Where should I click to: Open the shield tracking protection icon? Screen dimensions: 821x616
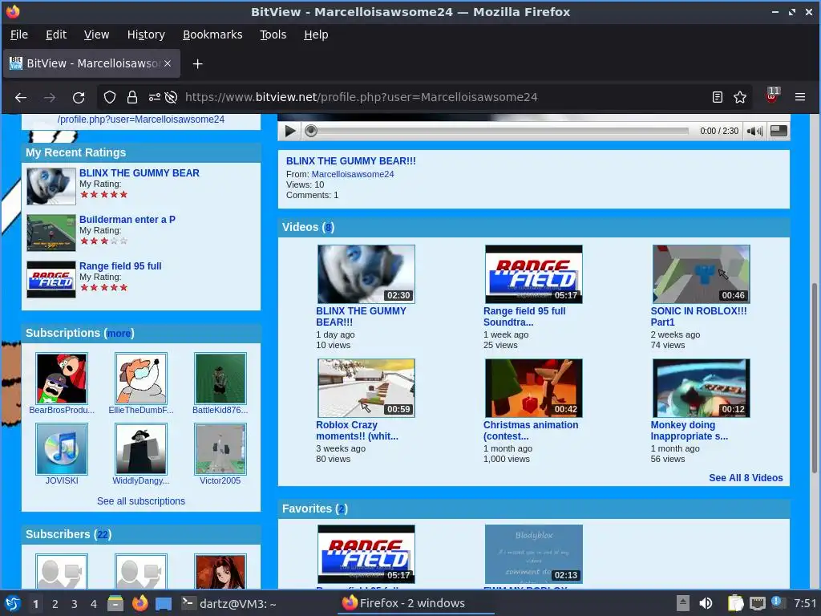point(109,97)
